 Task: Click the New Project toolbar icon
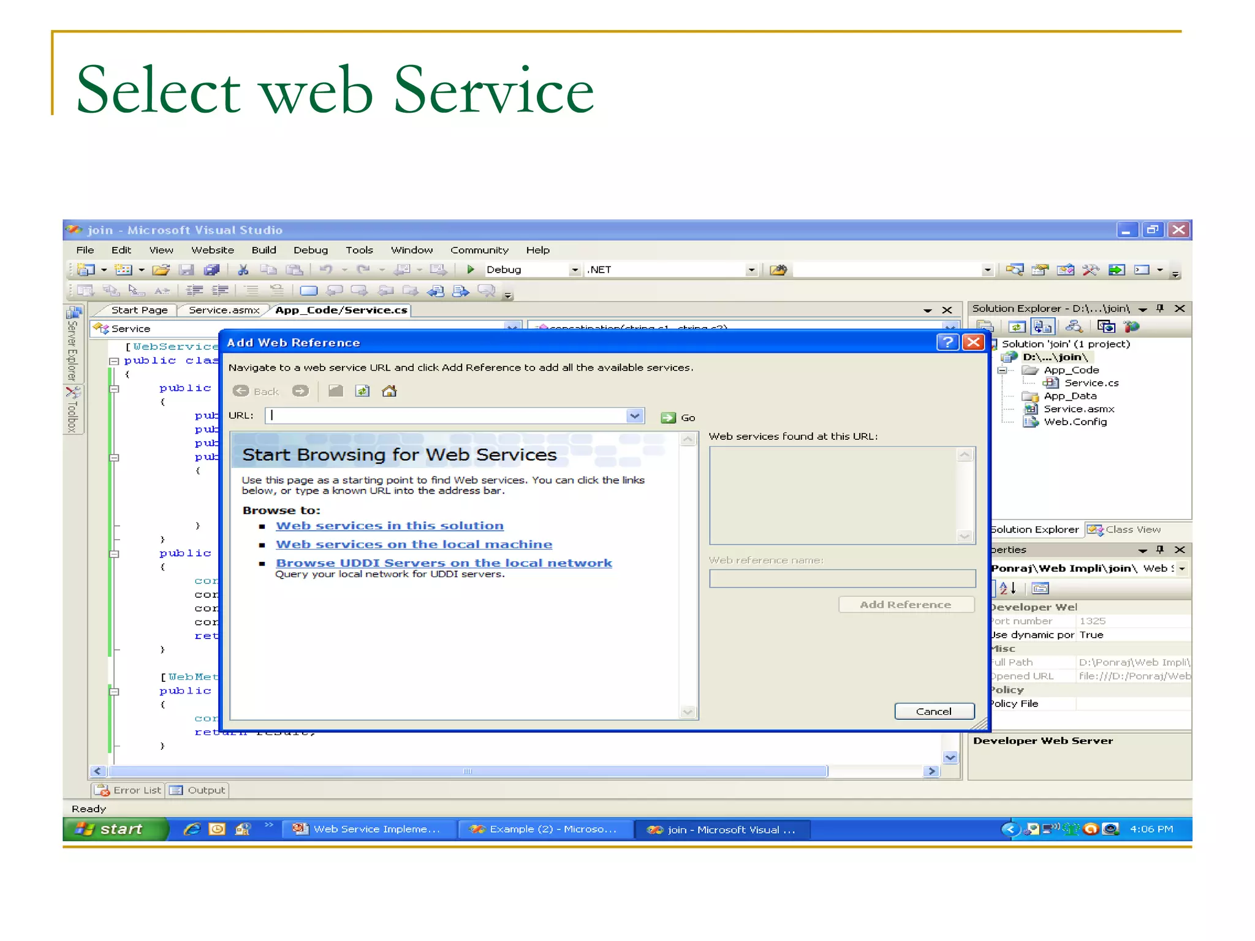coord(86,270)
